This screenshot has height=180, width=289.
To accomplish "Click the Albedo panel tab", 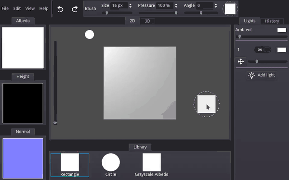I will 23,21.
